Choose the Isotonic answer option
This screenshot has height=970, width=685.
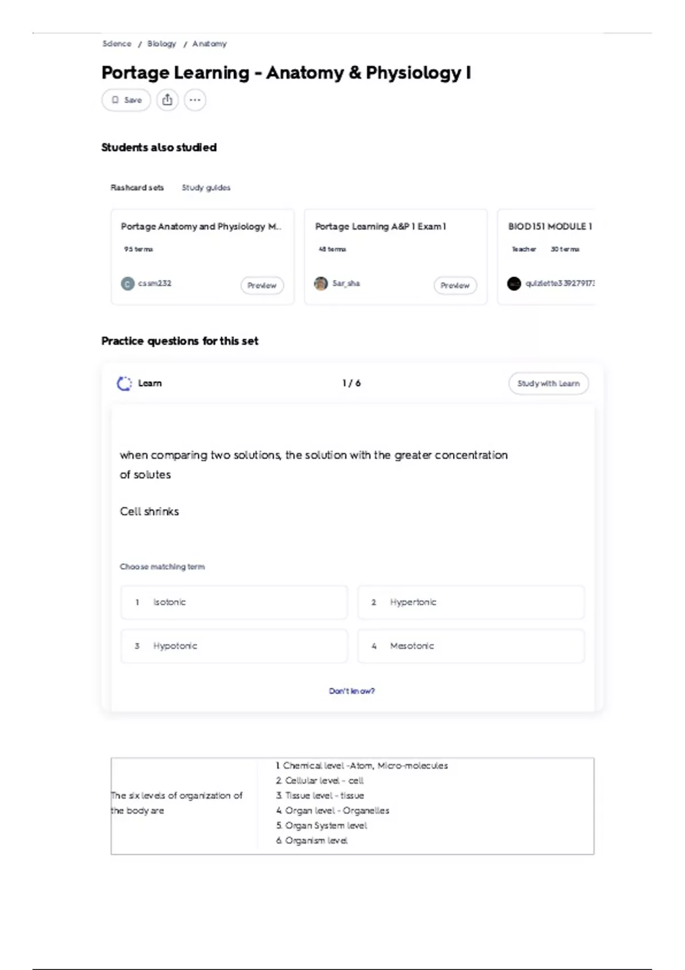click(234, 602)
